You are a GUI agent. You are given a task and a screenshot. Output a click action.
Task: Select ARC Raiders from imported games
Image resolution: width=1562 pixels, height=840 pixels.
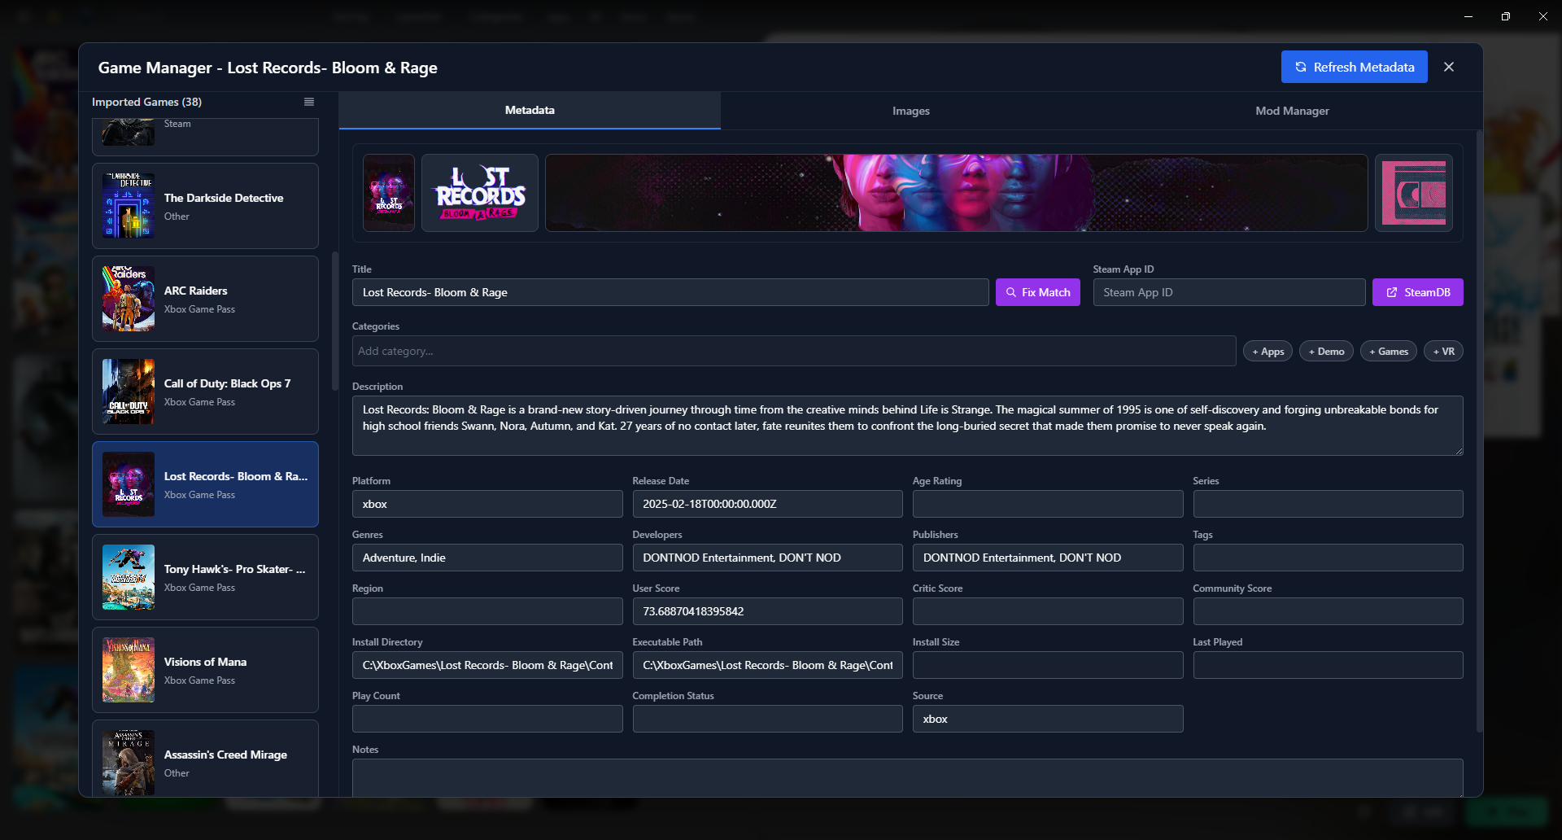pos(205,298)
